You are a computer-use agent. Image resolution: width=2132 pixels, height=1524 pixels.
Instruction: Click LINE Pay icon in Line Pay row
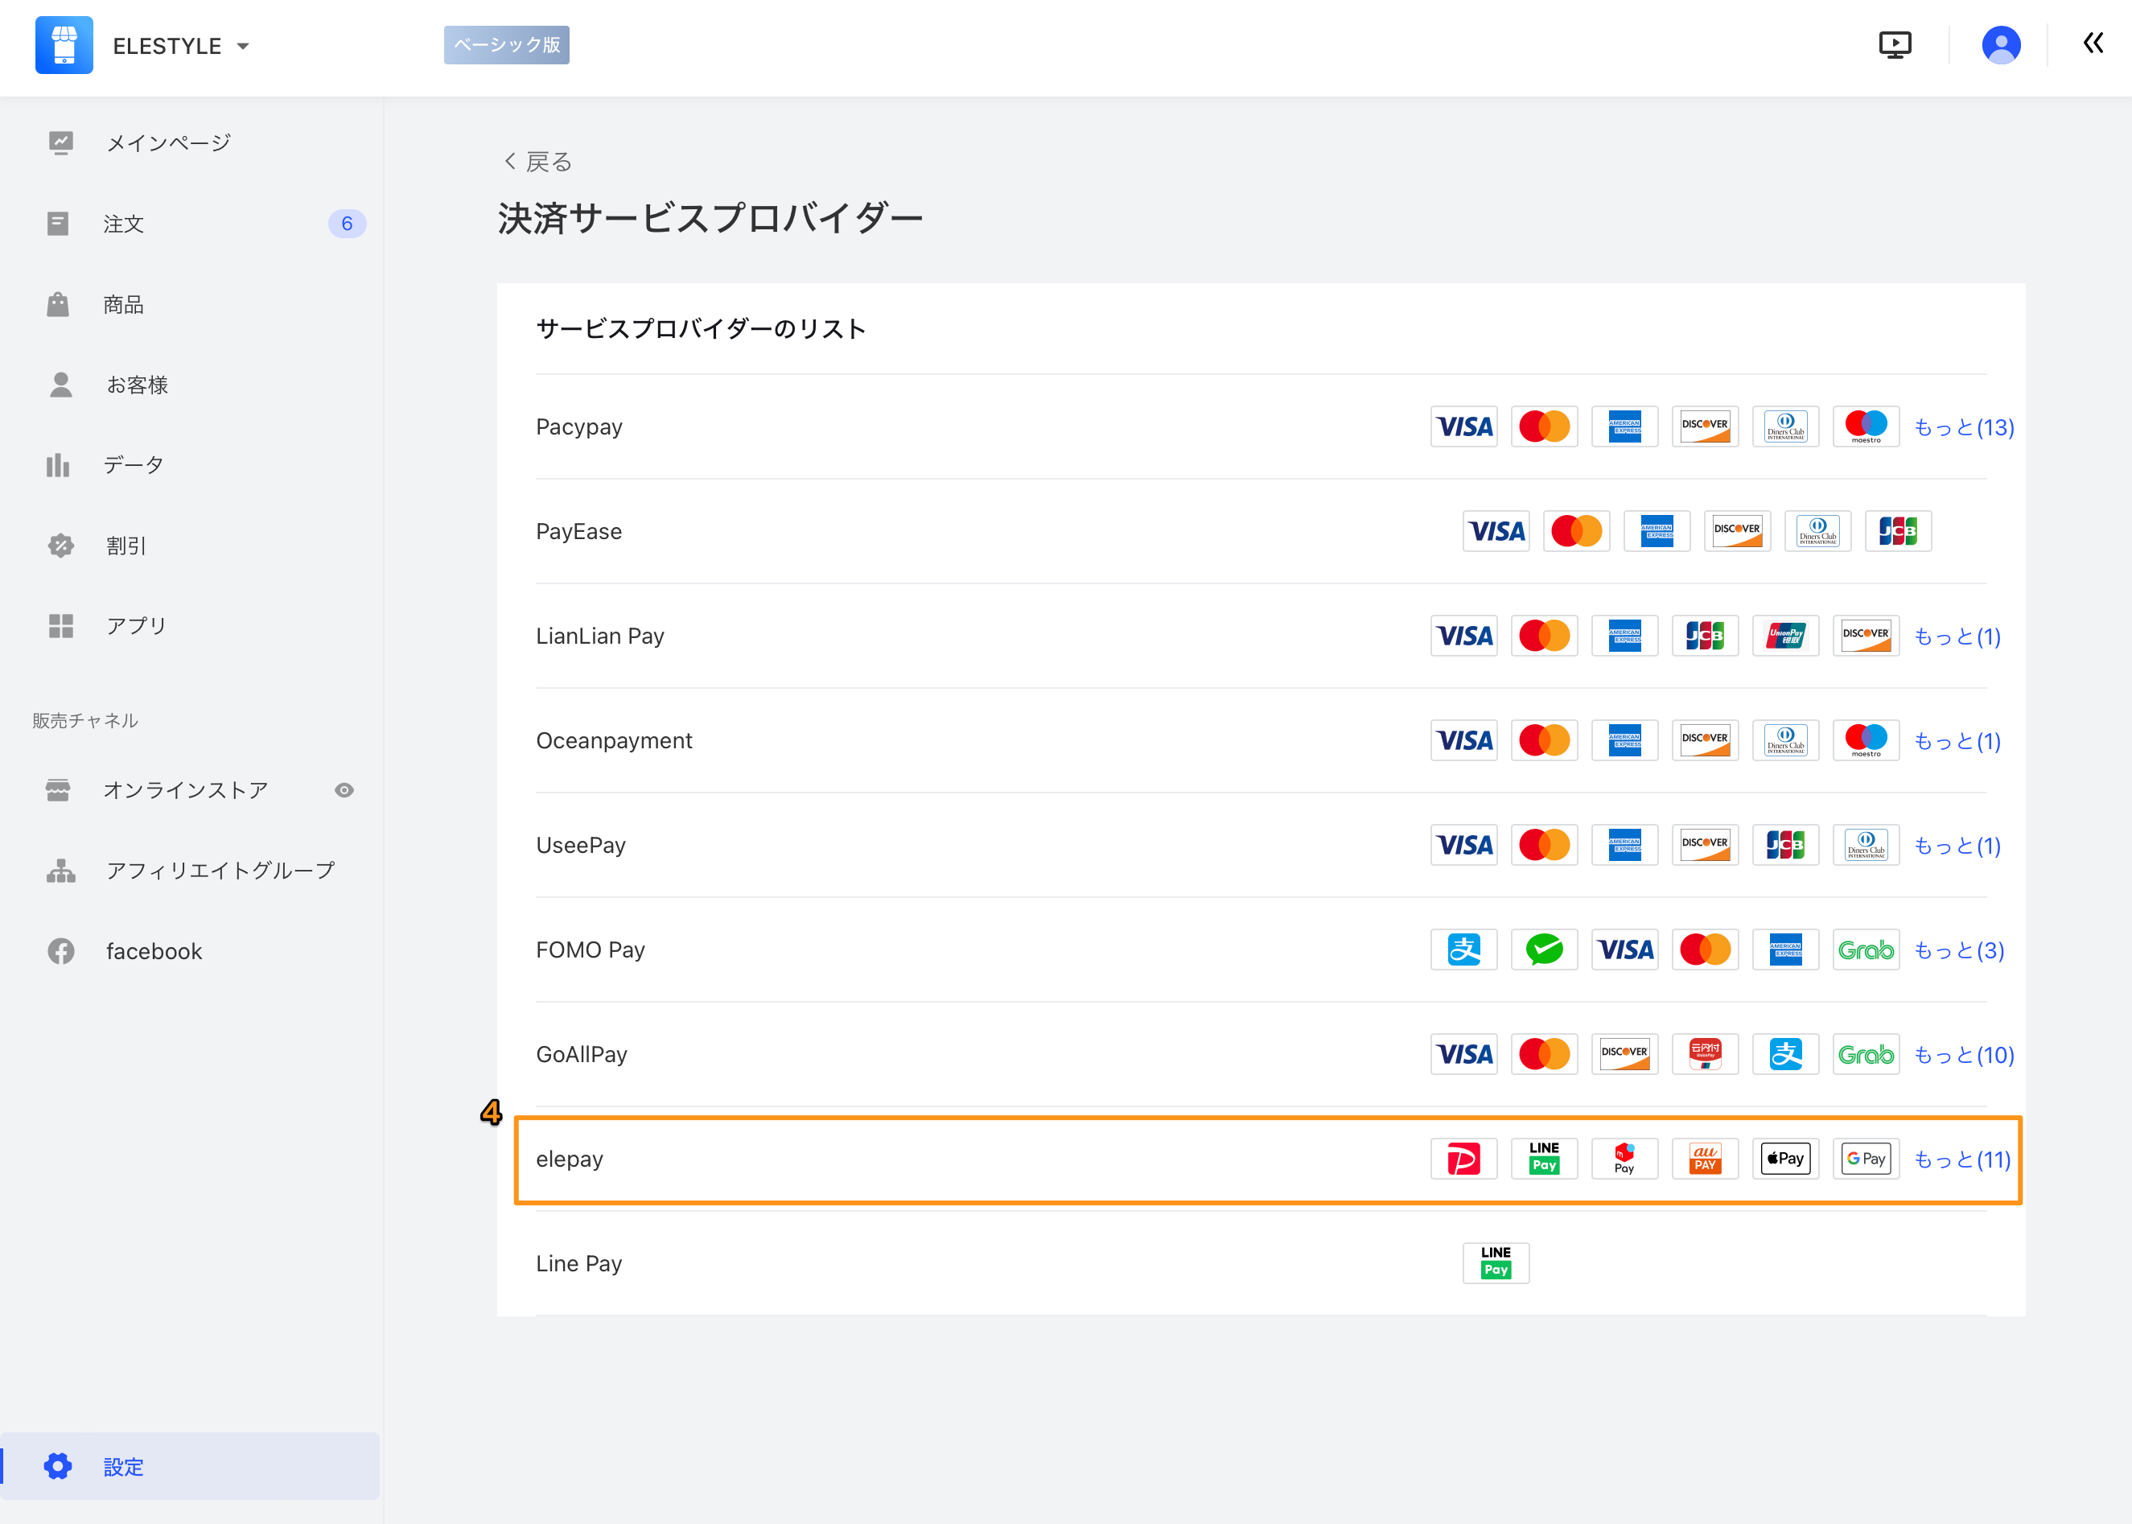(x=1496, y=1263)
